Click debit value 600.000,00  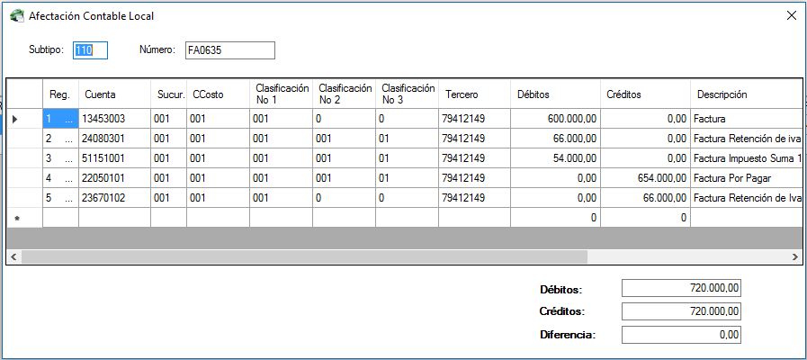click(555, 119)
